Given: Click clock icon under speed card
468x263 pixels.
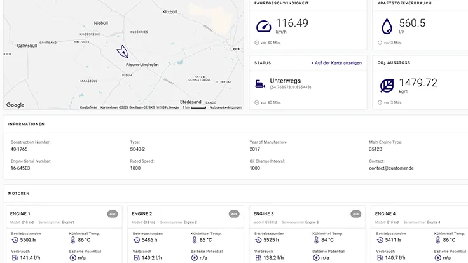Looking at the screenshot, I should click(x=256, y=43).
